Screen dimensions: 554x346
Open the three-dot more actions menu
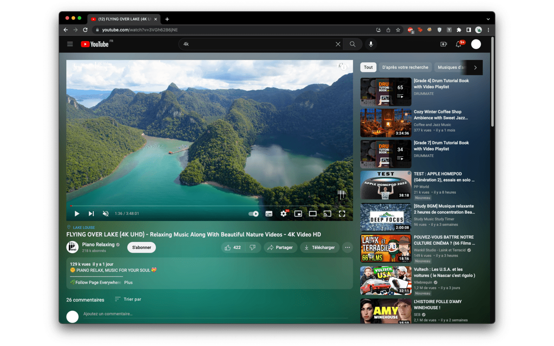348,247
